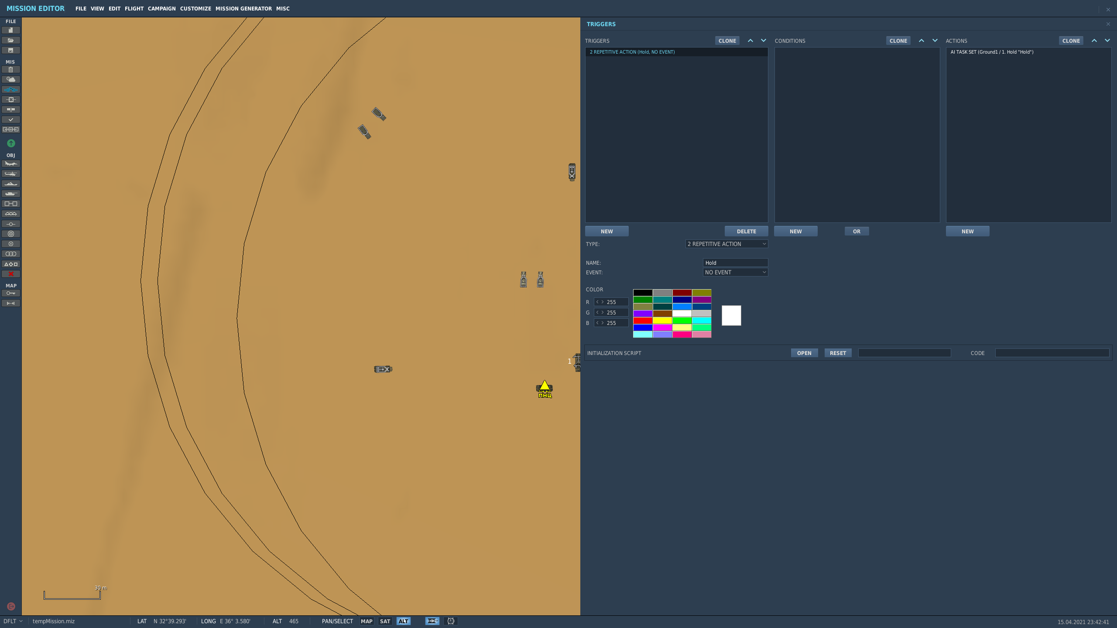Select the yellow highlighted unit on map
This screenshot has width=1117, height=628.
545,389
